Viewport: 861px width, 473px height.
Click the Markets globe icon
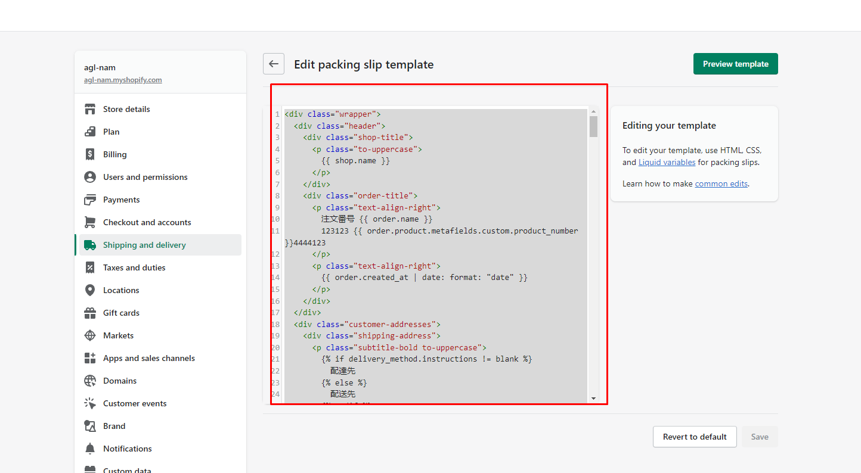click(x=90, y=335)
